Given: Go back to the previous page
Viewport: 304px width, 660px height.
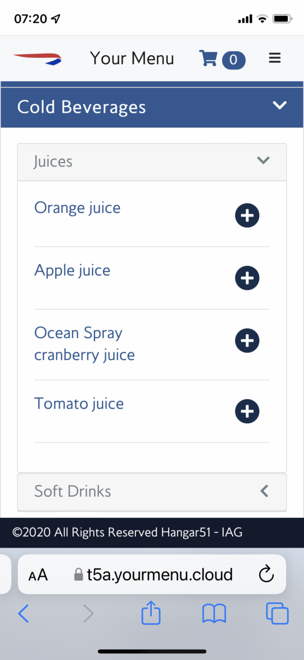Looking at the screenshot, I should pos(23,614).
